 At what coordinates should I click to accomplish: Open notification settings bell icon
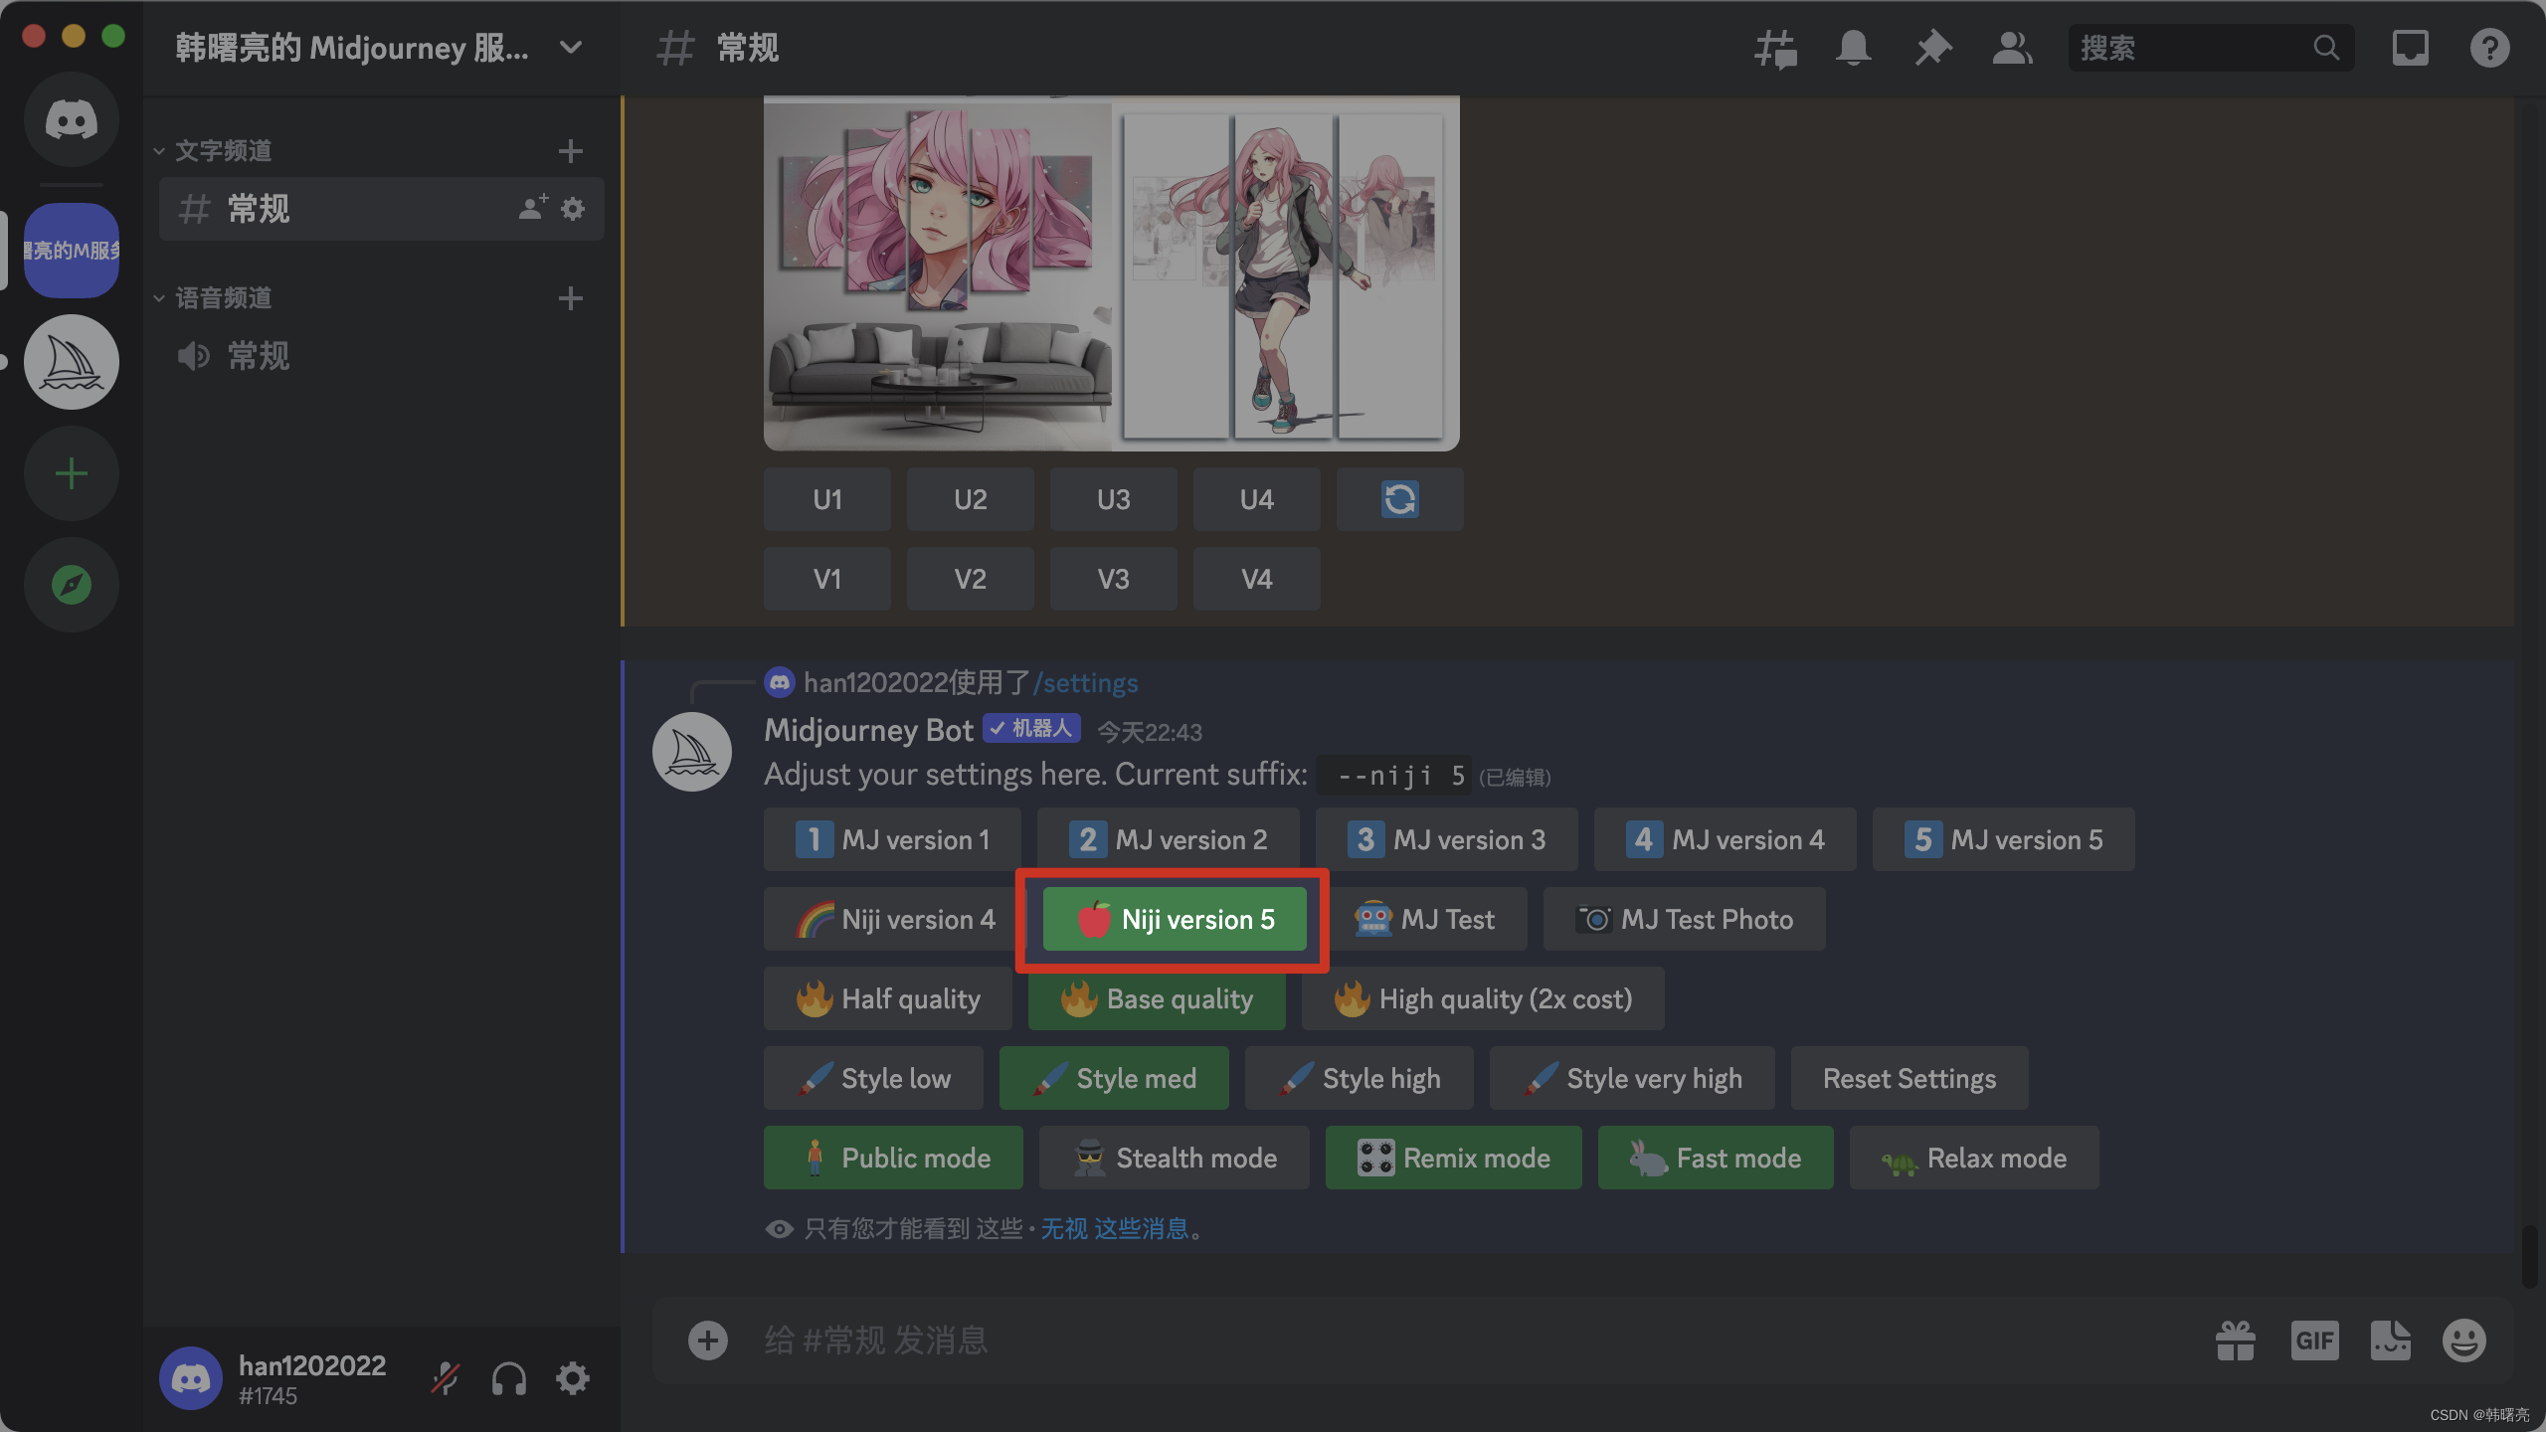tap(1854, 48)
